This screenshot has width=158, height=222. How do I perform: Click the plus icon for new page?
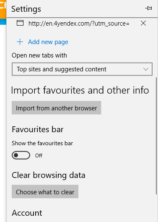click(20, 42)
